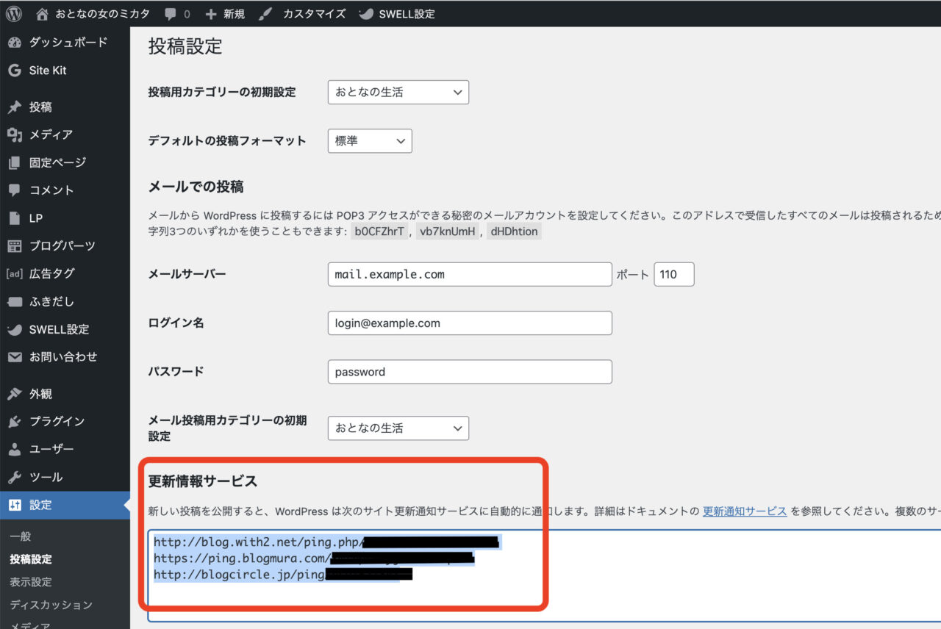The width and height of the screenshot is (941, 629).
Task: Open 投稿用カテゴリーの初期設定 dropdown
Action: click(x=398, y=93)
